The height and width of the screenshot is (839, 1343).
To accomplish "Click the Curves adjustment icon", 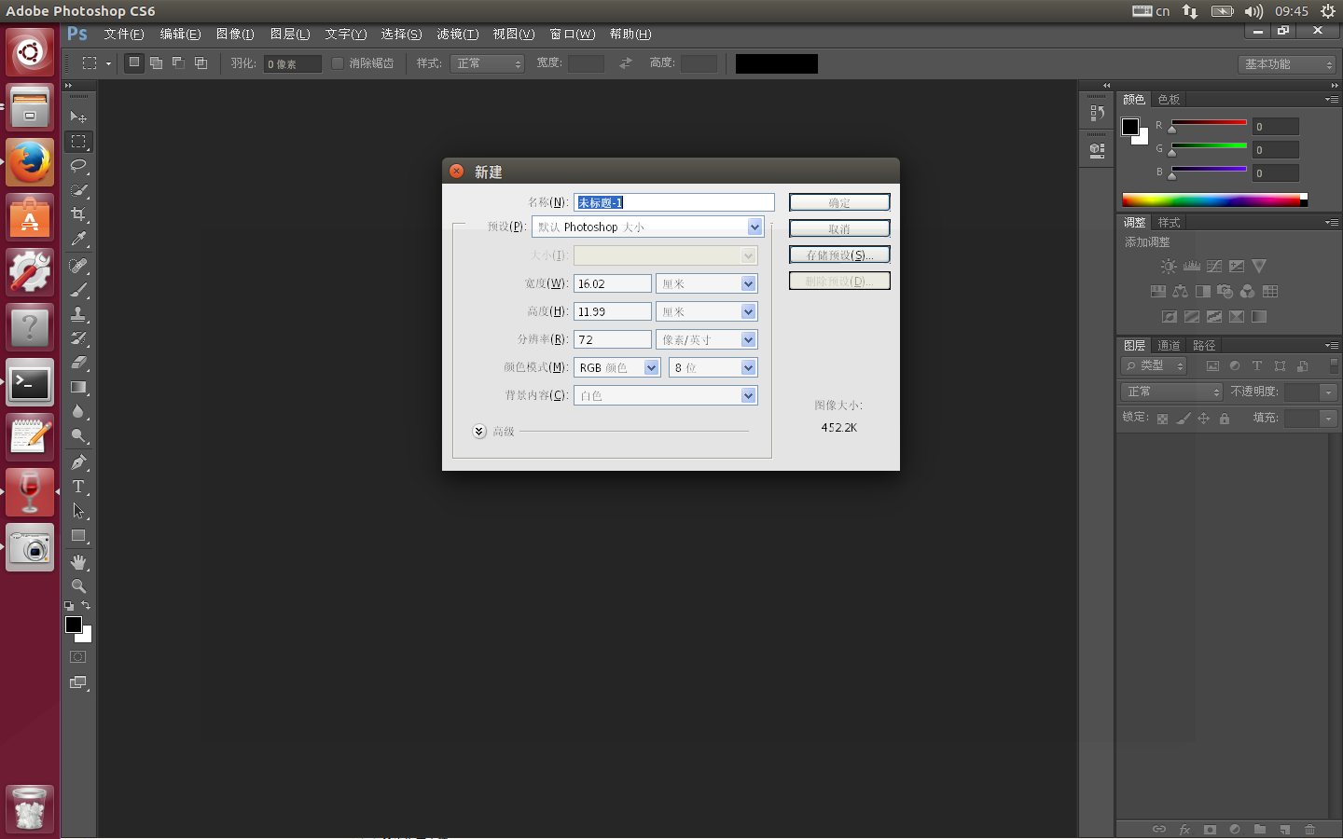I will click(1214, 267).
